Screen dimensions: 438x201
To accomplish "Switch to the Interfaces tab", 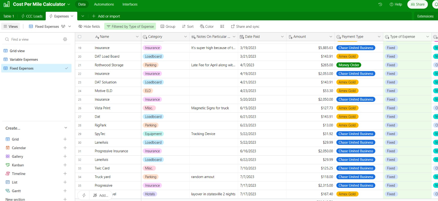I will (x=130, y=4).
